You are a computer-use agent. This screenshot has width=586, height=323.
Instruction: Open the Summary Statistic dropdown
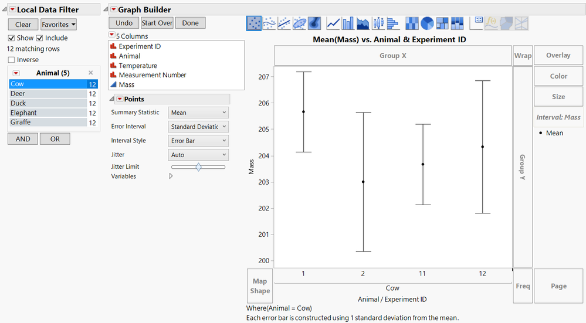pyautogui.click(x=198, y=113)
